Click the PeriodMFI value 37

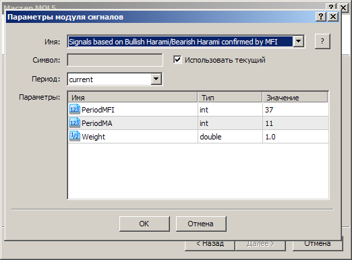point(269,110)
